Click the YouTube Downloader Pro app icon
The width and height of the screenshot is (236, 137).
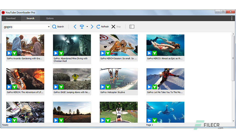(3, 12)
